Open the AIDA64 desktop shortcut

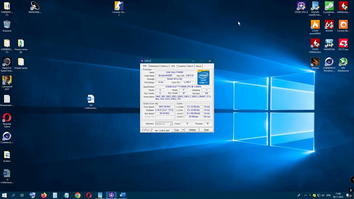tap(329, 26)
